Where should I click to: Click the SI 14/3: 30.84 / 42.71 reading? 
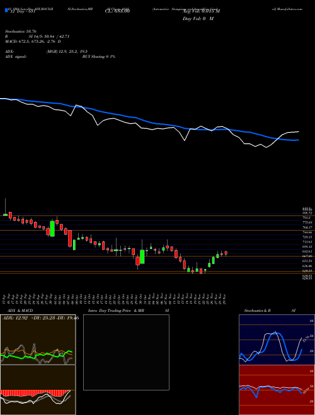pos(49,36)
